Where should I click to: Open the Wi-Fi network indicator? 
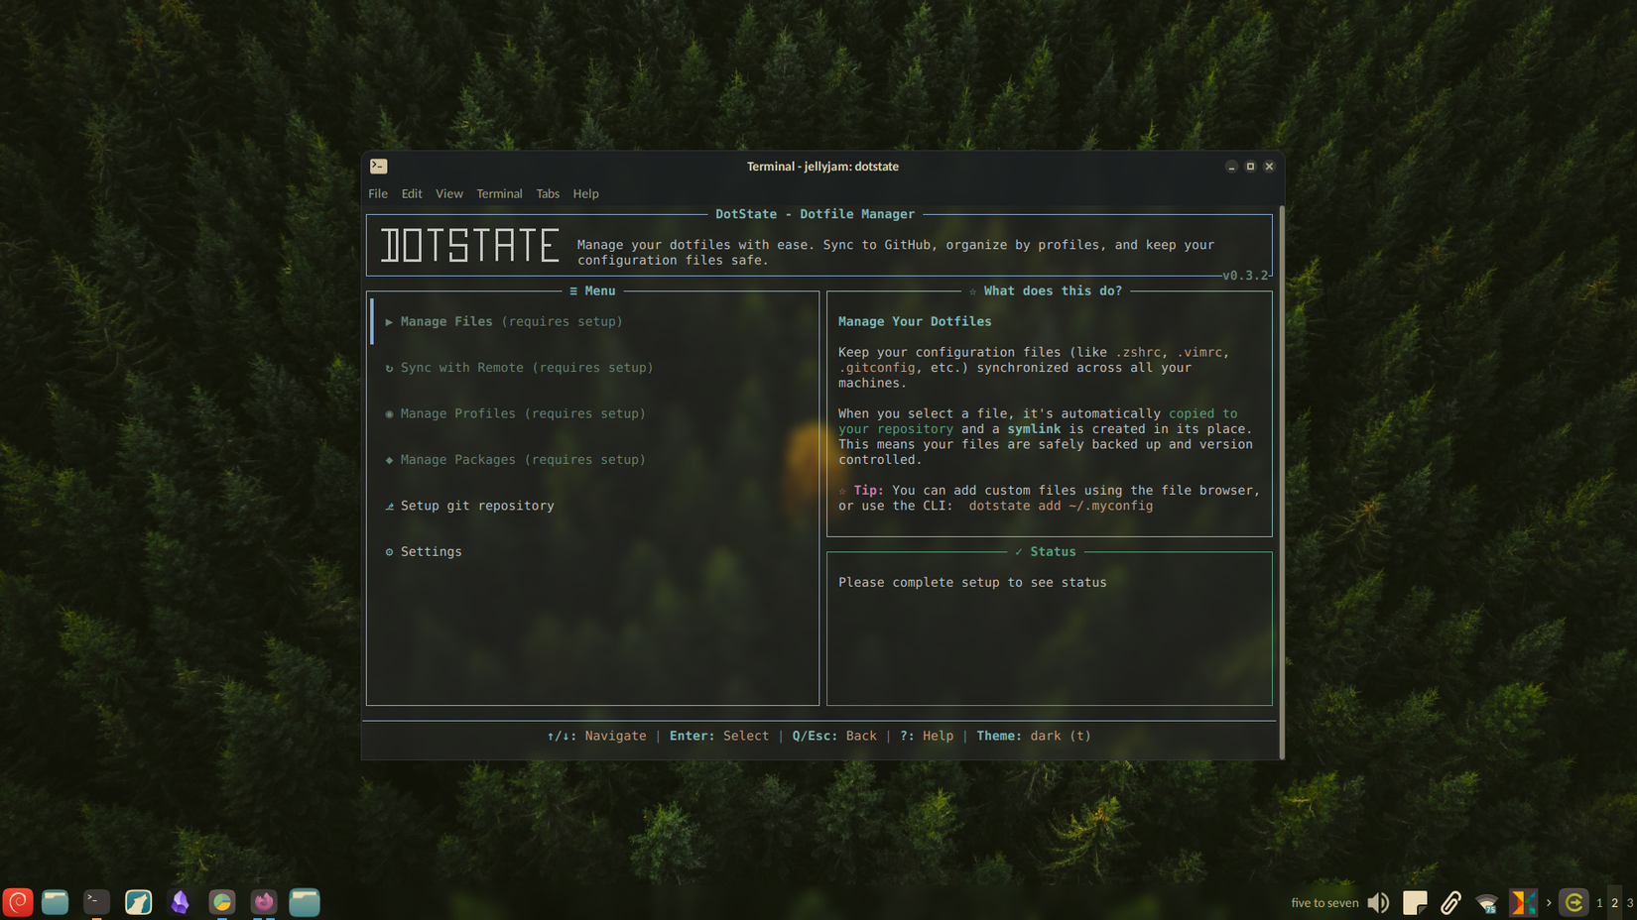[1486, 902]
